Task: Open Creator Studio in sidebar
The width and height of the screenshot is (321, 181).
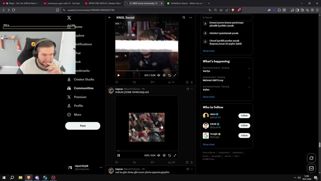Action: coord(81,79)
